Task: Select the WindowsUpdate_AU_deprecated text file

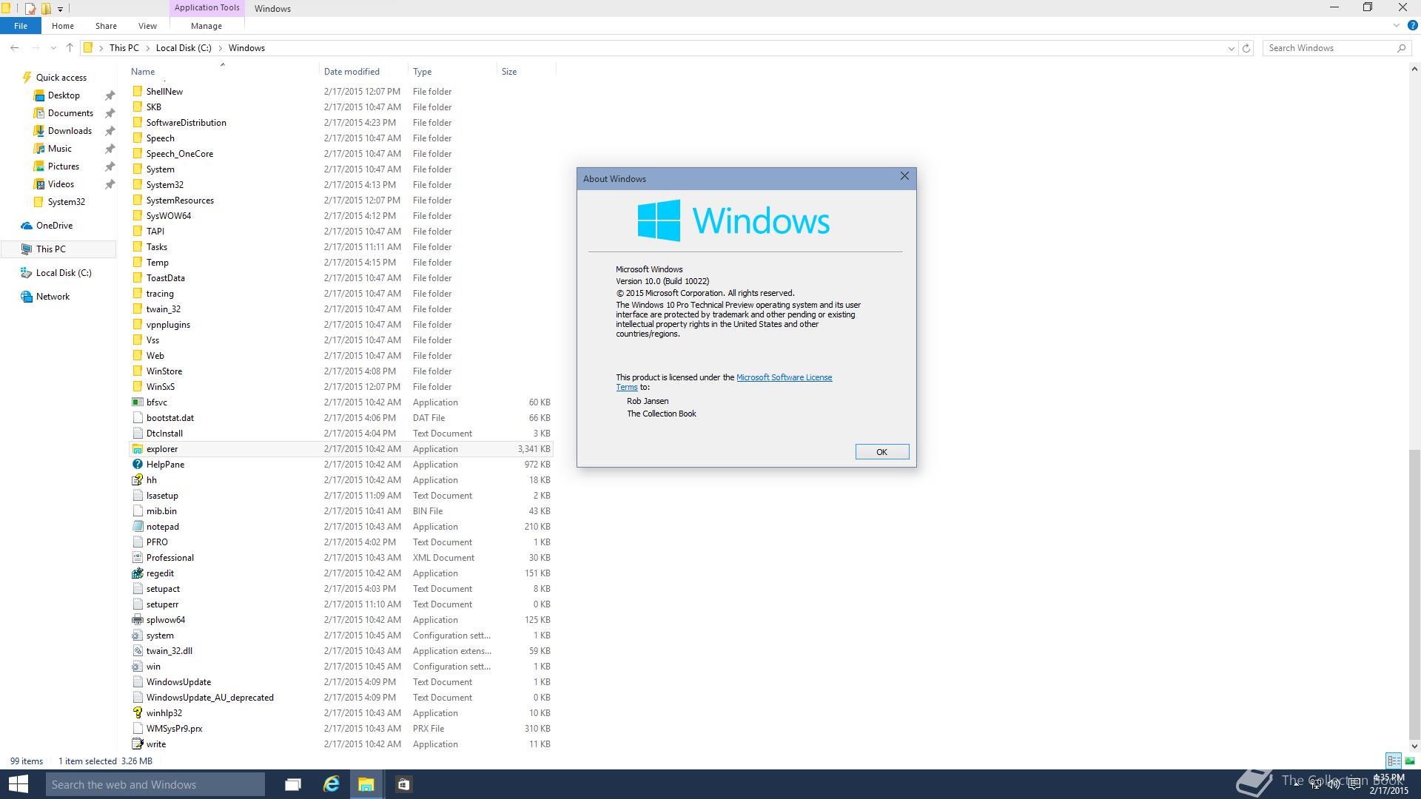Action: point(340,698)
